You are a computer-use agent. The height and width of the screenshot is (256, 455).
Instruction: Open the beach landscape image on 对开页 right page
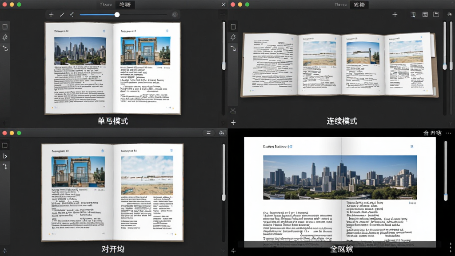coord(147,175)
